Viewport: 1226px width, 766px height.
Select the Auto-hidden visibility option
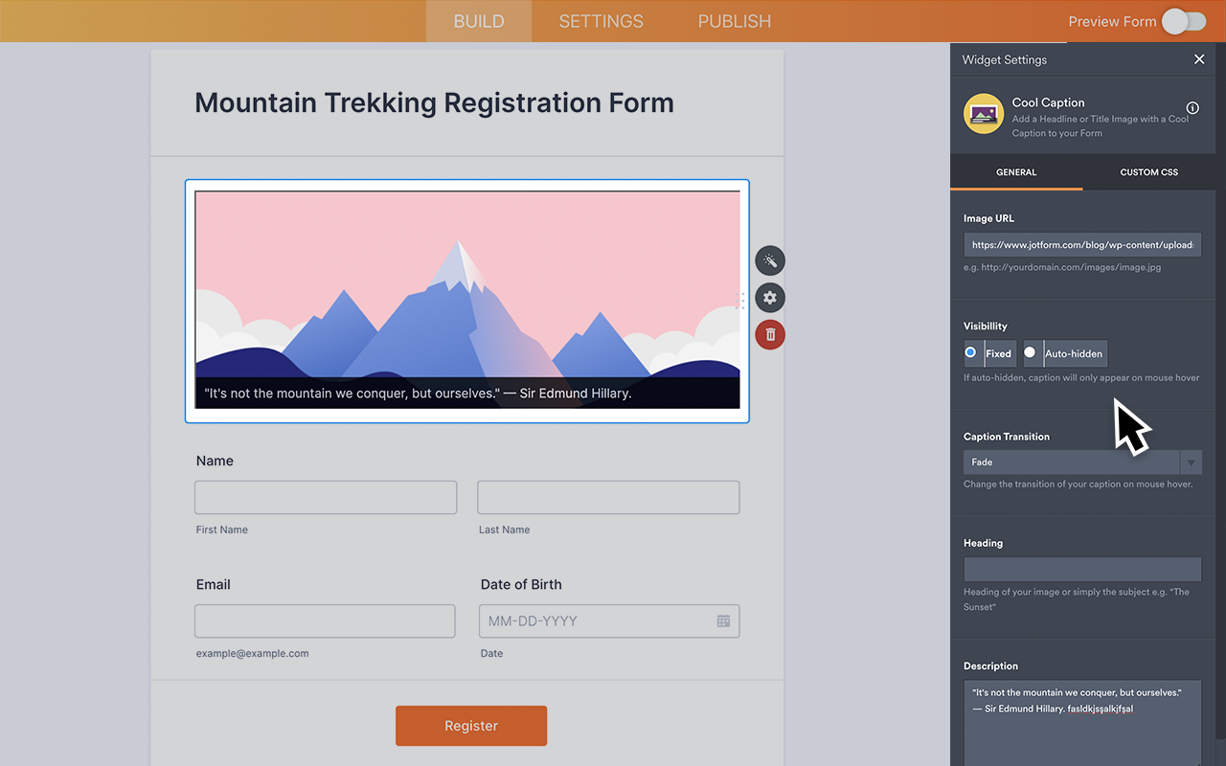tap(1031, 353)
